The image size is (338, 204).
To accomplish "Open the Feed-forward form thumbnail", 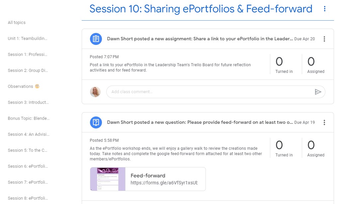I will click(x=108, y=179).
